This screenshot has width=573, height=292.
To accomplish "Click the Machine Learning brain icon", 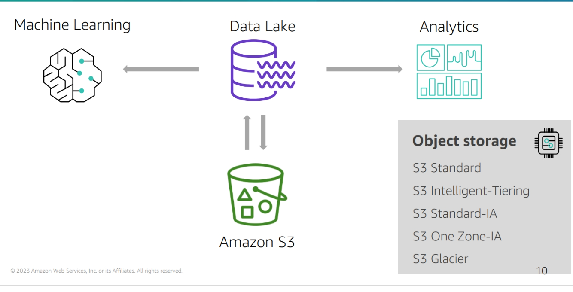I will coord(72,75).
